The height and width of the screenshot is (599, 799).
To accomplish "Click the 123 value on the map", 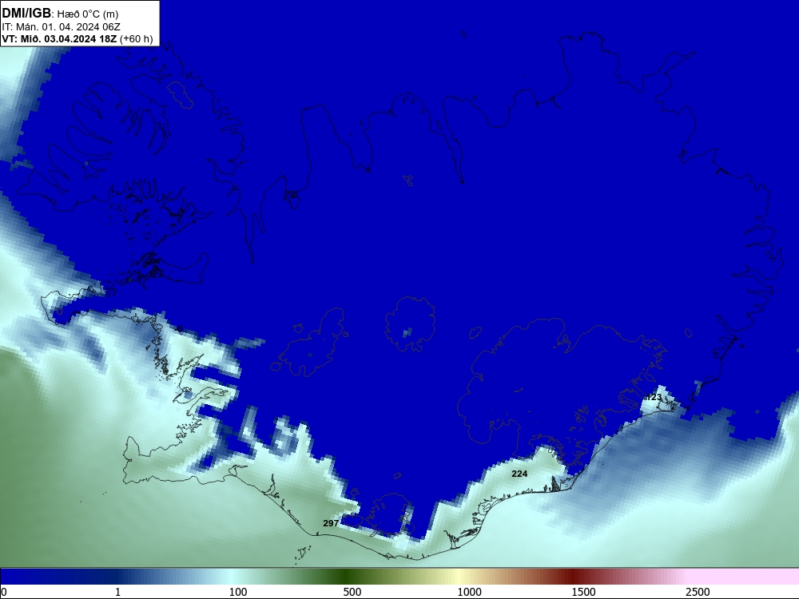I will tap(654, 397).
